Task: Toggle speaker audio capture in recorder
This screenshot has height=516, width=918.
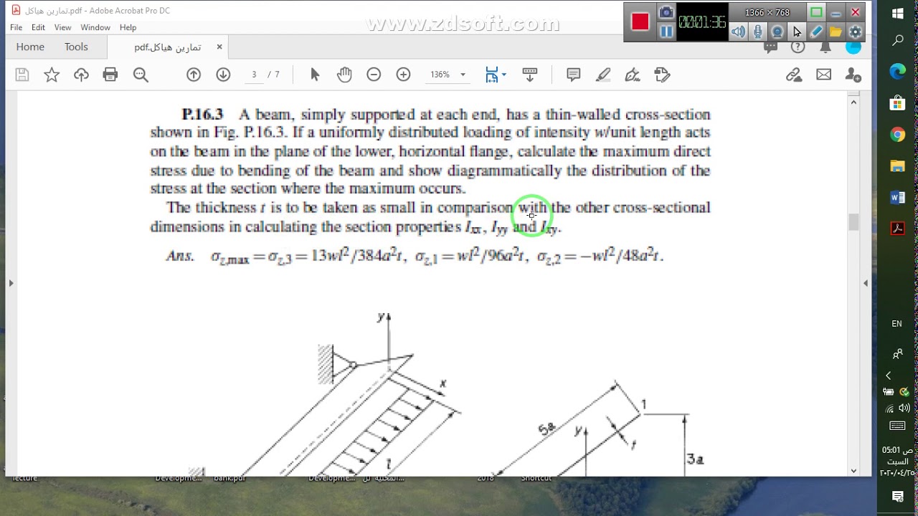Action: click(x=739, y=32)
